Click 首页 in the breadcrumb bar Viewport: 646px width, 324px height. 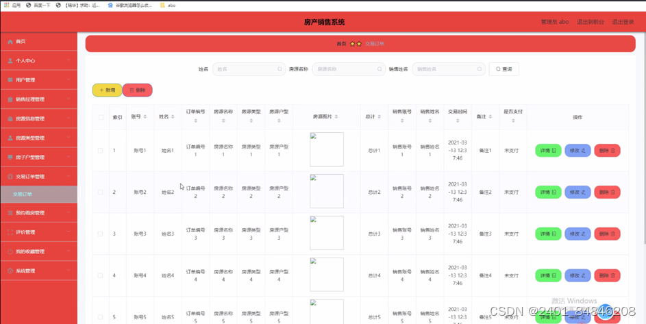click(x=341, y=44)
